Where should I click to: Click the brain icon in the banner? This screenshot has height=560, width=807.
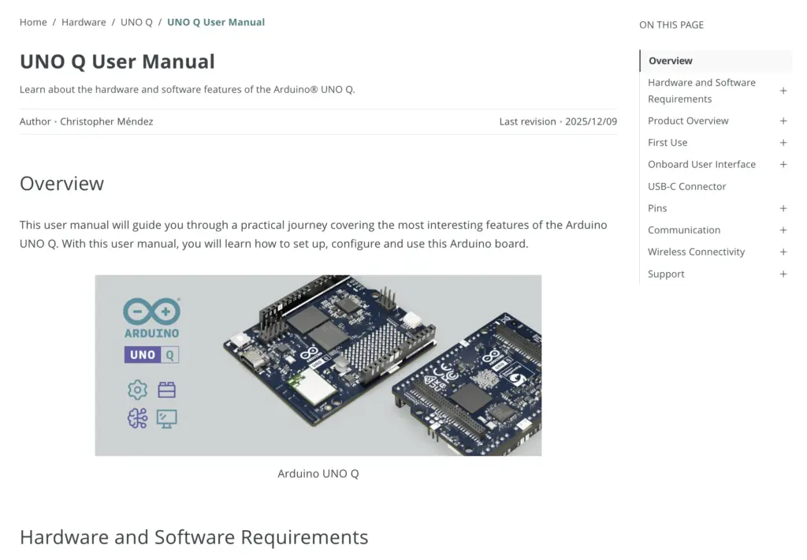click(x=137, y=418)
